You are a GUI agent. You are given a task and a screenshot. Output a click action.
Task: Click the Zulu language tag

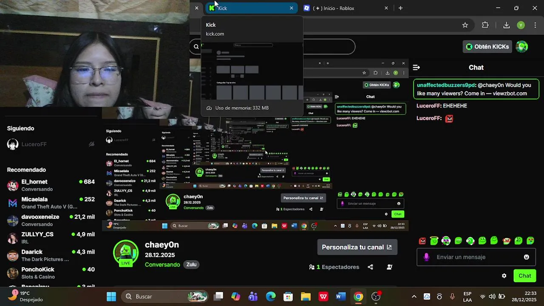(x=191, y=265)
